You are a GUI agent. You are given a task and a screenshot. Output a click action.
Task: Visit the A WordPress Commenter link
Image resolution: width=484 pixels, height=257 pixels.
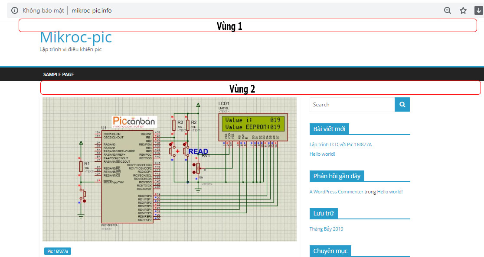pyautogui.click(x=336, y=192)
